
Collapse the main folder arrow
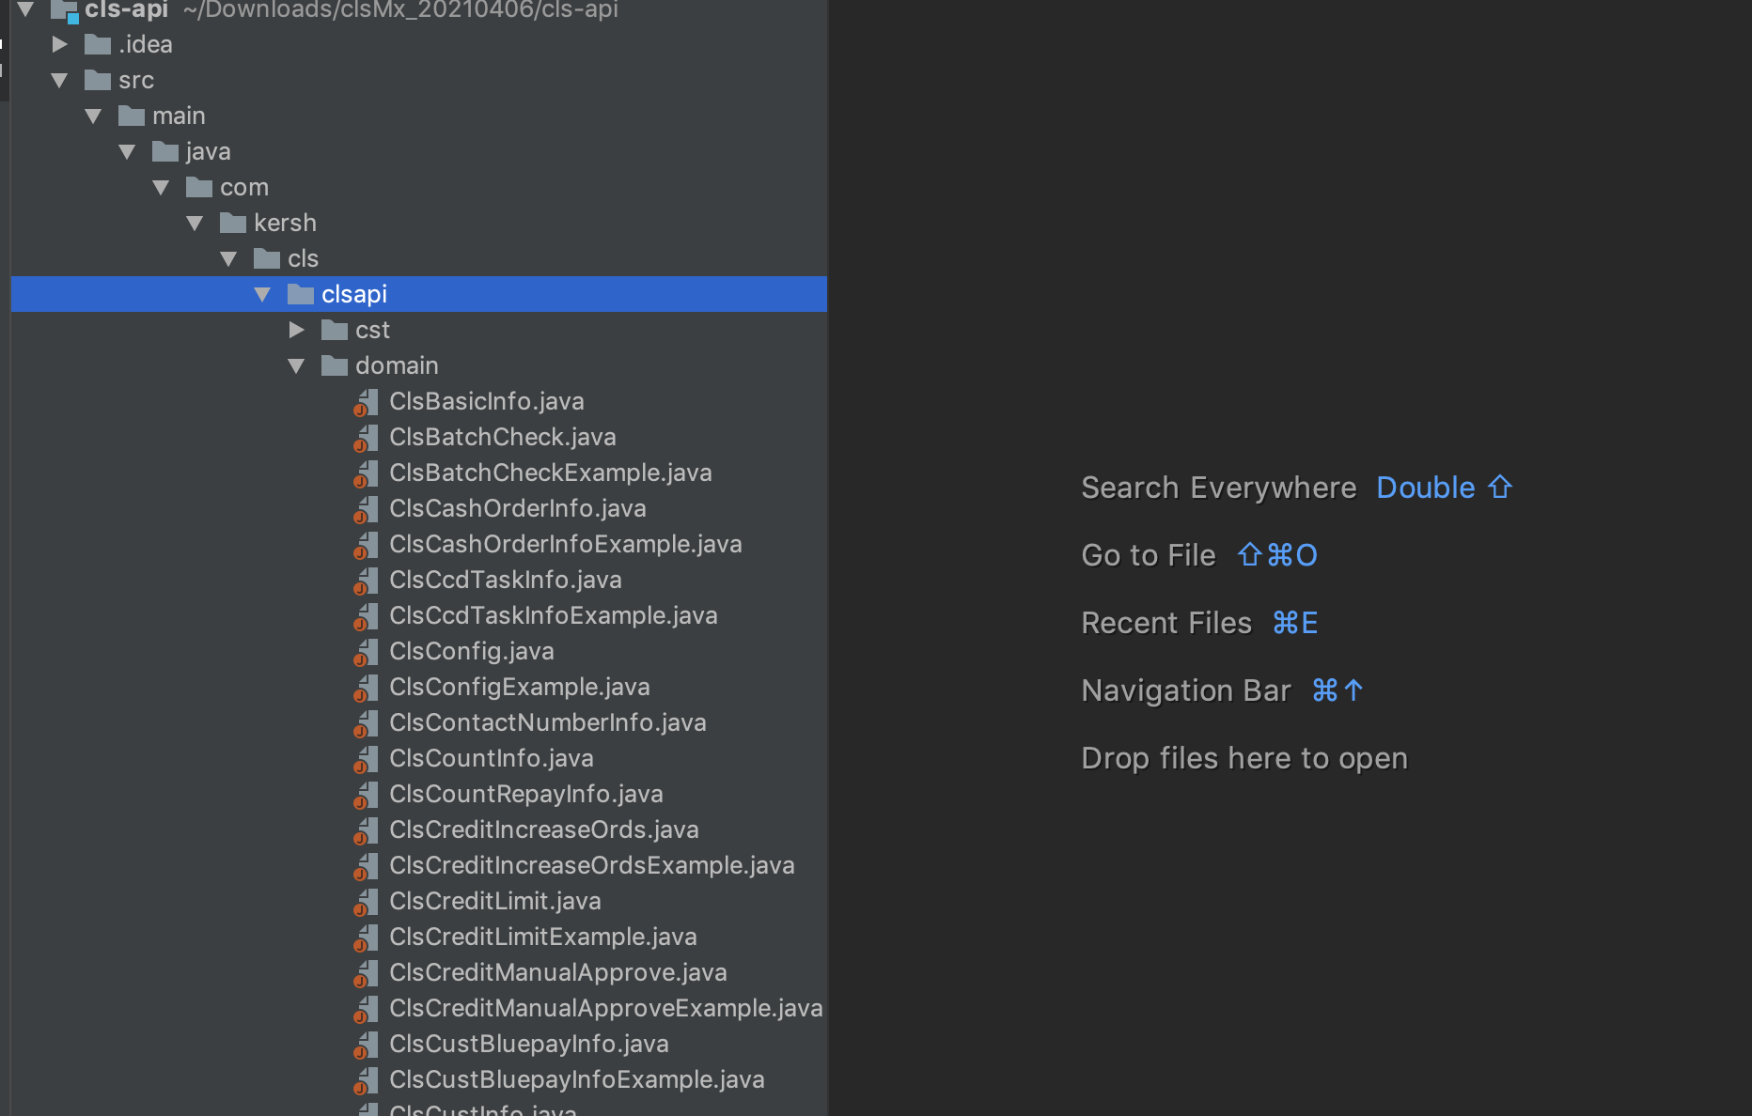coord(94,116)
